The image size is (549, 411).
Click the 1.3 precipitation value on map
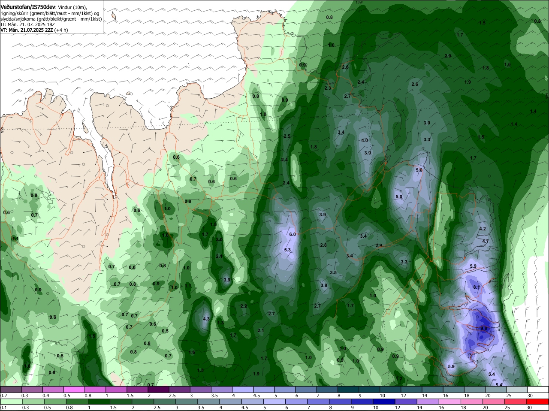pyautogui.click(x=220, y=322)
